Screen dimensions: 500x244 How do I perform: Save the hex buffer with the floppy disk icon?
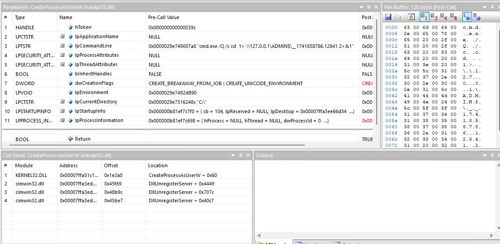tap(388, 17)
